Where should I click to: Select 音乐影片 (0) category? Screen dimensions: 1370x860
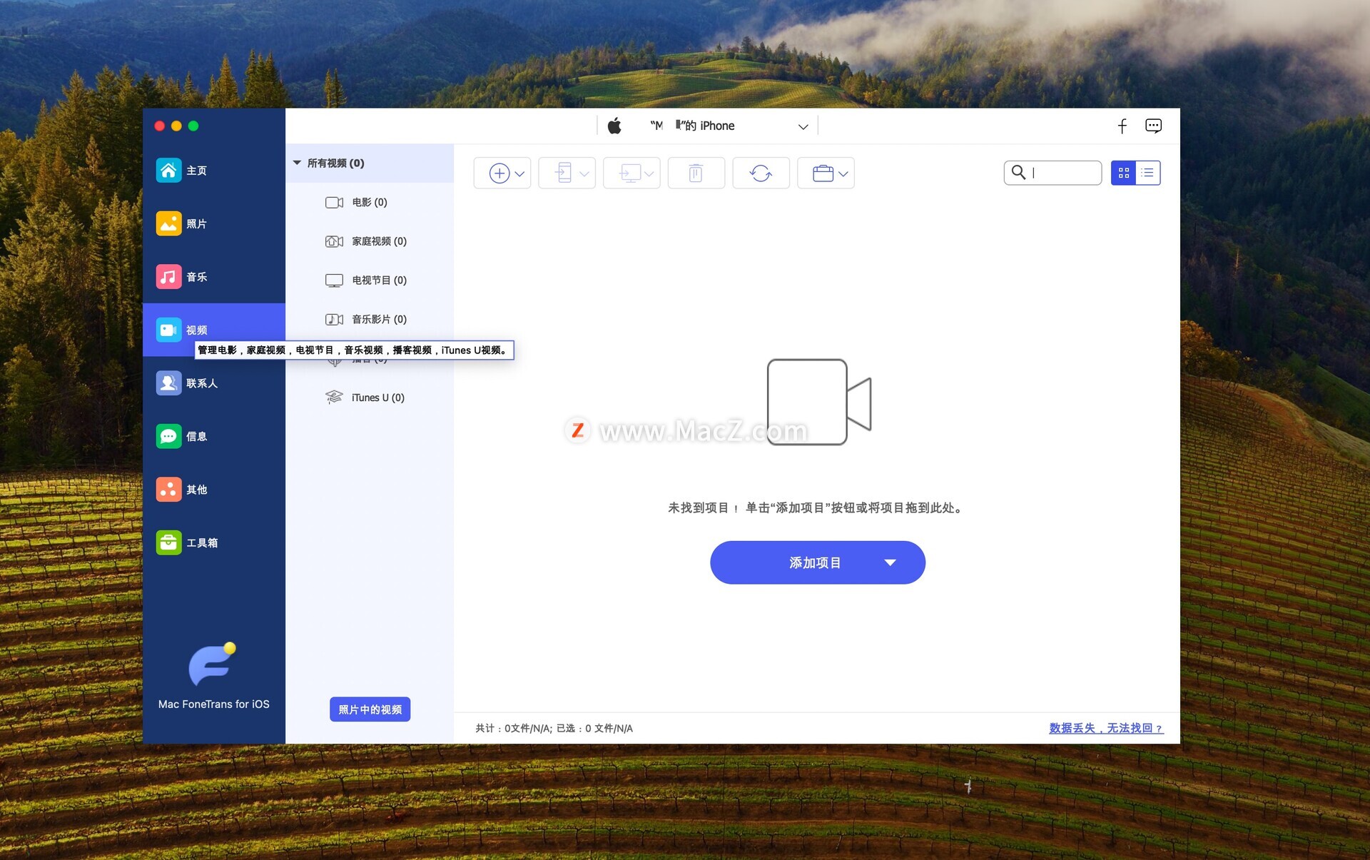(x=370, y=319)
